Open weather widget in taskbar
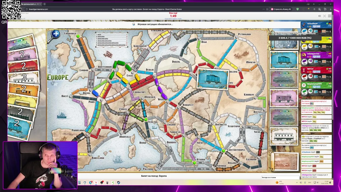The height and width of the screenshot is (192, 341). tap(279, 182)
